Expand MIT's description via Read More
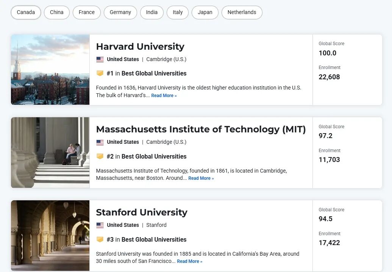The height and width of the screenshot is (272, 392). pos(201,178)
